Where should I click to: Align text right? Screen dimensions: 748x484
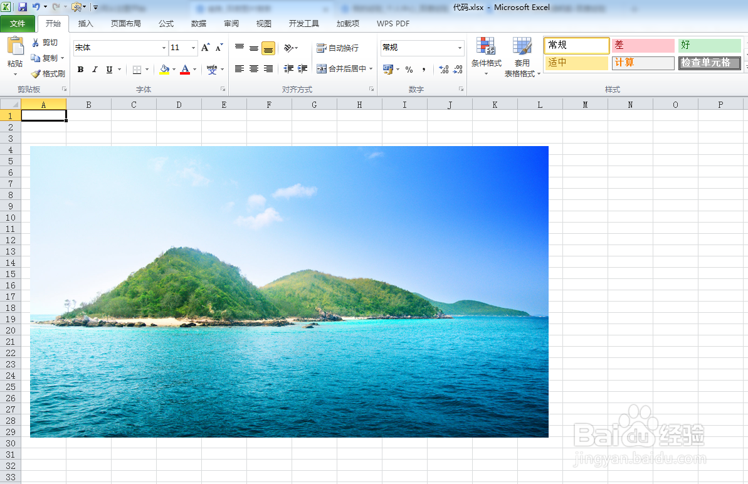(268, 69)
